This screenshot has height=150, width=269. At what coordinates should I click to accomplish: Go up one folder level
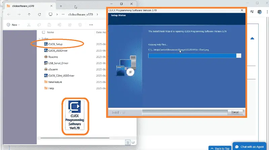(29, 14)
